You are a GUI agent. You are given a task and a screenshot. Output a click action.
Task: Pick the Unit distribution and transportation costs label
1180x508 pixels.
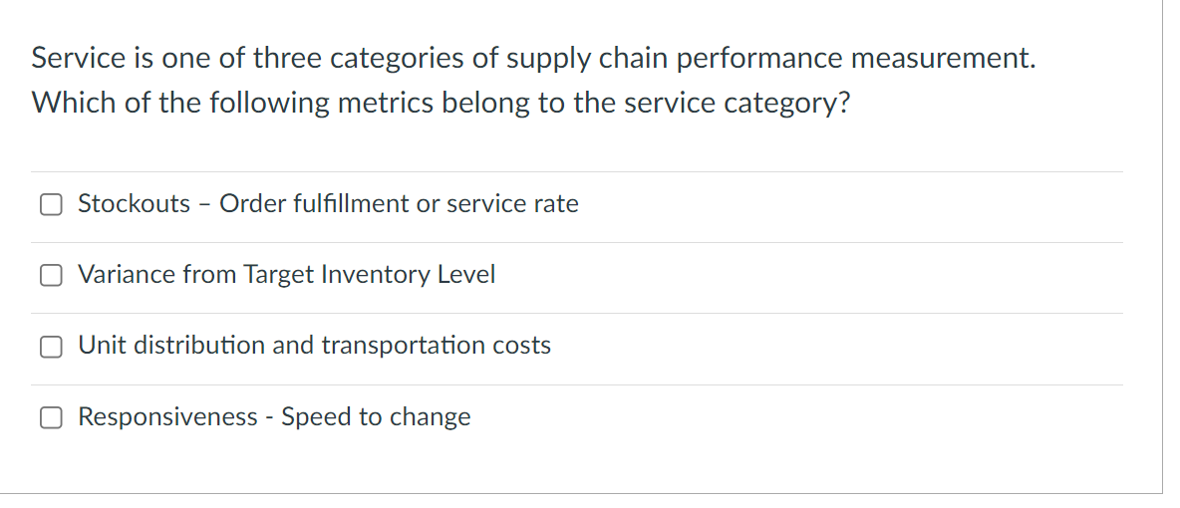(x=315, y=346)
